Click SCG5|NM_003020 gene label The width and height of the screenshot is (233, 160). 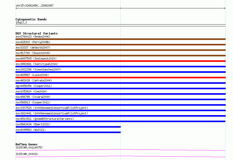pyautogui.click(x=27, y=154)
